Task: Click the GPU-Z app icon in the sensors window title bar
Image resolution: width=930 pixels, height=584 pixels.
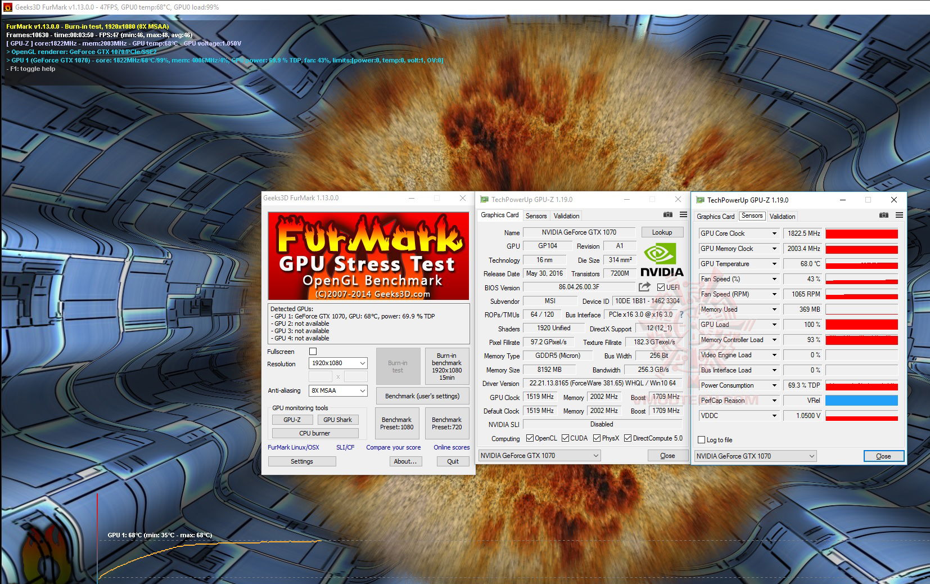Action: coord(700,200)
